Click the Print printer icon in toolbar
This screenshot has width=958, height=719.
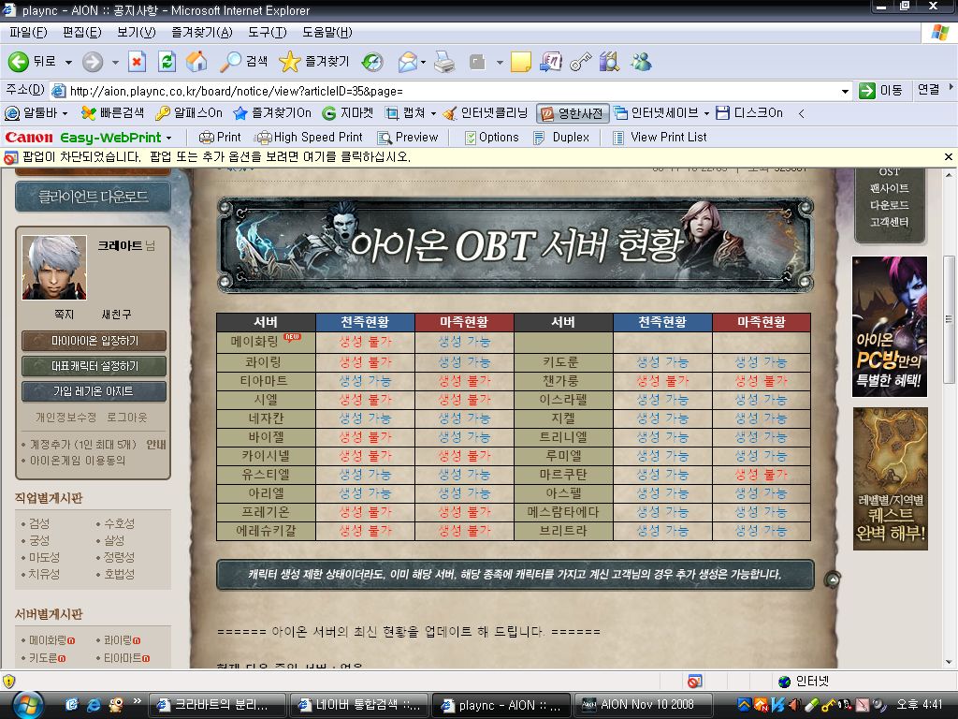point(444,62)
